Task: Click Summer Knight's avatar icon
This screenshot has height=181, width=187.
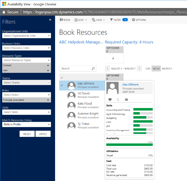Action: coord(72,115)
